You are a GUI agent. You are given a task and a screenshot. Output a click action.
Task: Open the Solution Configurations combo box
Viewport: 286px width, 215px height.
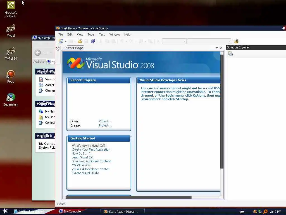point(174,41)
